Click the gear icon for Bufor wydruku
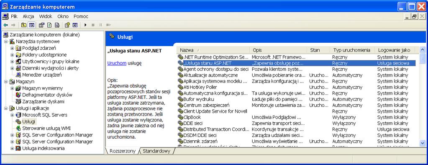 point(180,99)
